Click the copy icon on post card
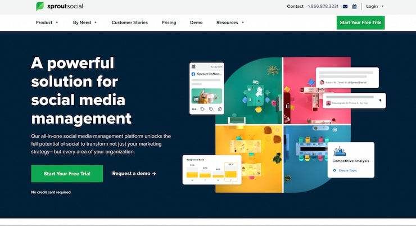Viewport: 416px width, 226px height. coord(220,109)
